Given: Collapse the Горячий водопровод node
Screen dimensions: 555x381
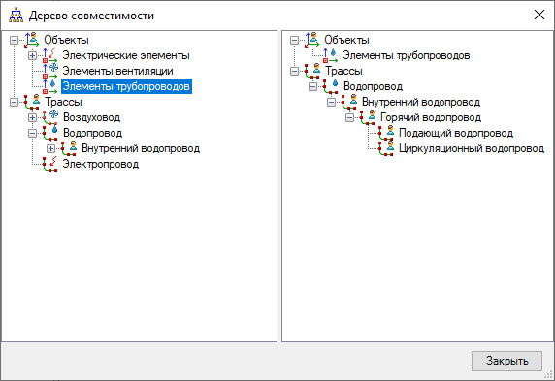Looking at the screenshot, I should [349, 118].
